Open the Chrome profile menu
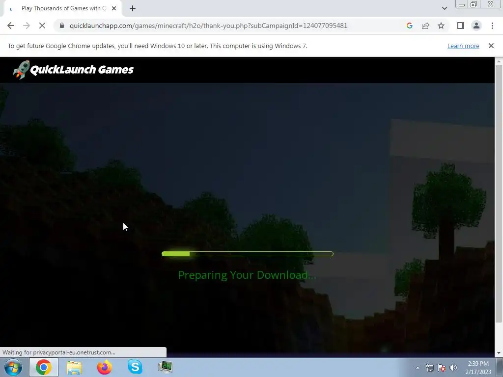This screenshot has width=503, height=377. click(x=476, y=26)
